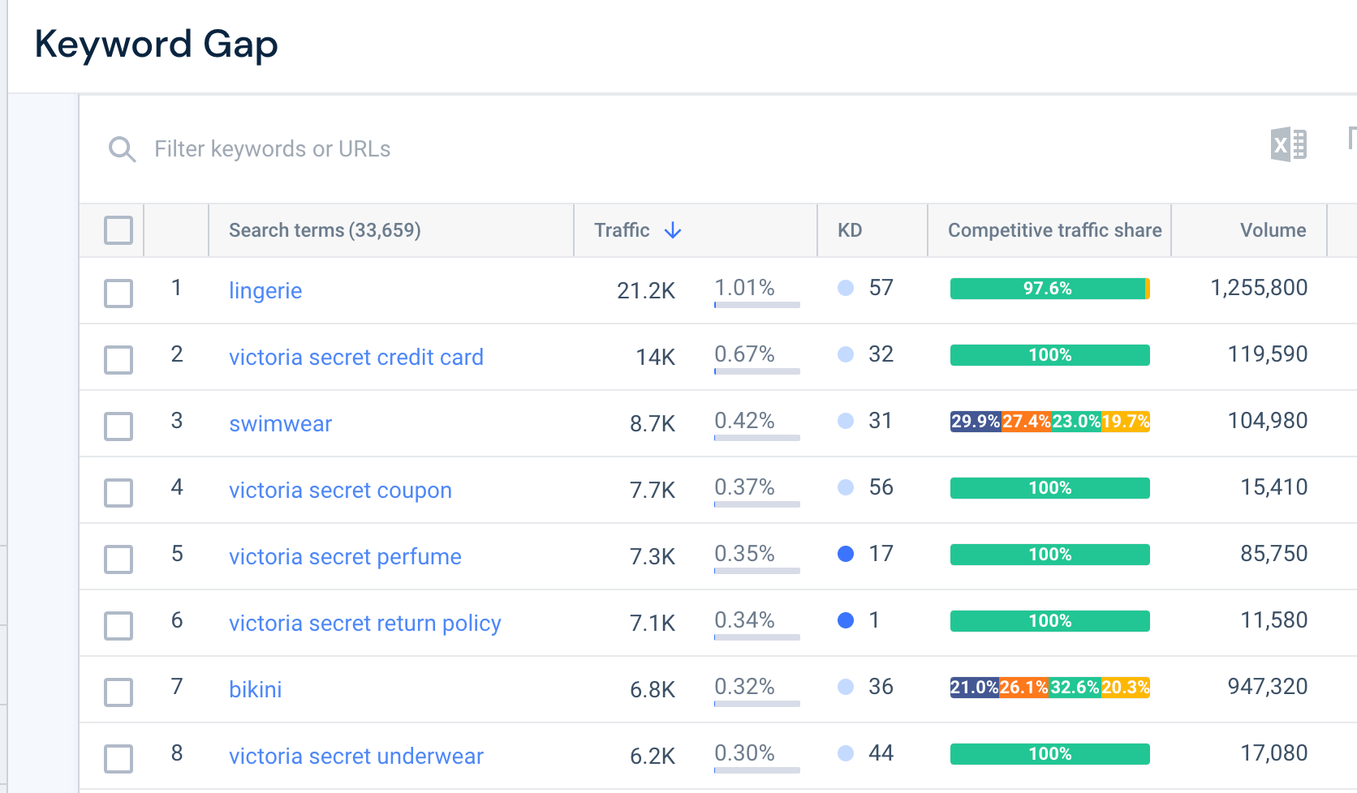Click bikini 32.6% green share segment
The width and height of the screenshot is (1357, 793).
[1075, 688]
